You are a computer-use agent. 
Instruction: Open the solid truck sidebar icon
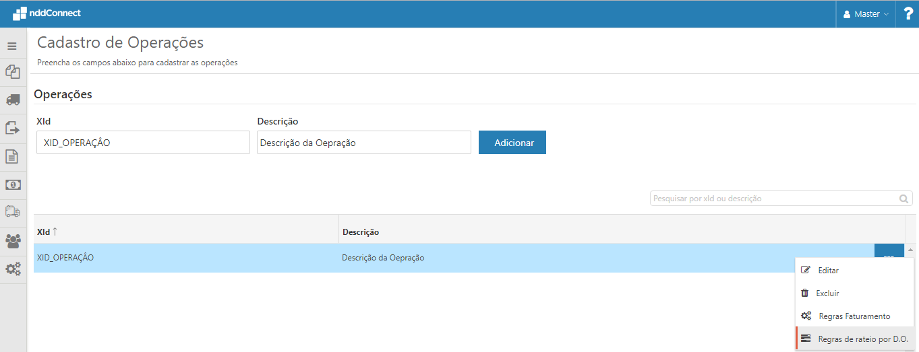pos(12,100)
